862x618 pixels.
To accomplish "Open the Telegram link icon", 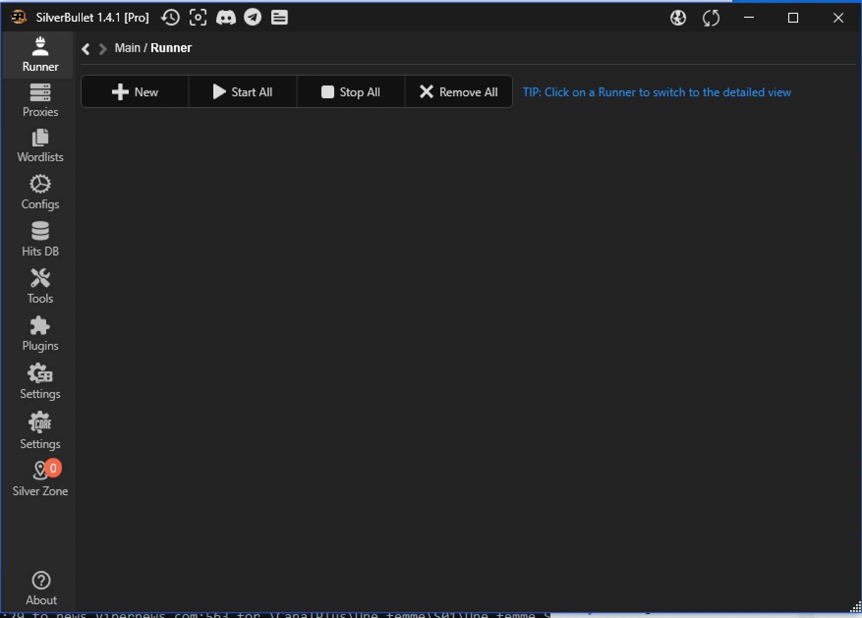I will [x=253, y=18].
